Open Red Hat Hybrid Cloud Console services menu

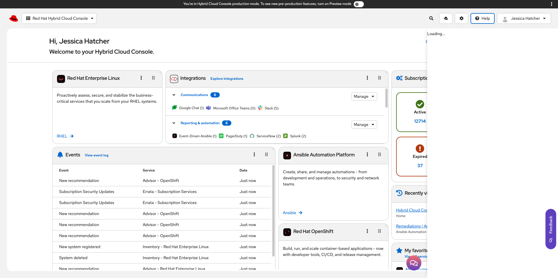59,18
